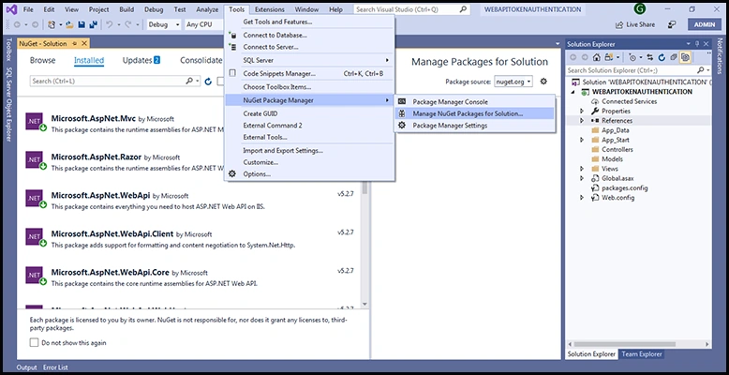Expand the Global.asax node
The image size is (729, 375).
coord(582,178)
